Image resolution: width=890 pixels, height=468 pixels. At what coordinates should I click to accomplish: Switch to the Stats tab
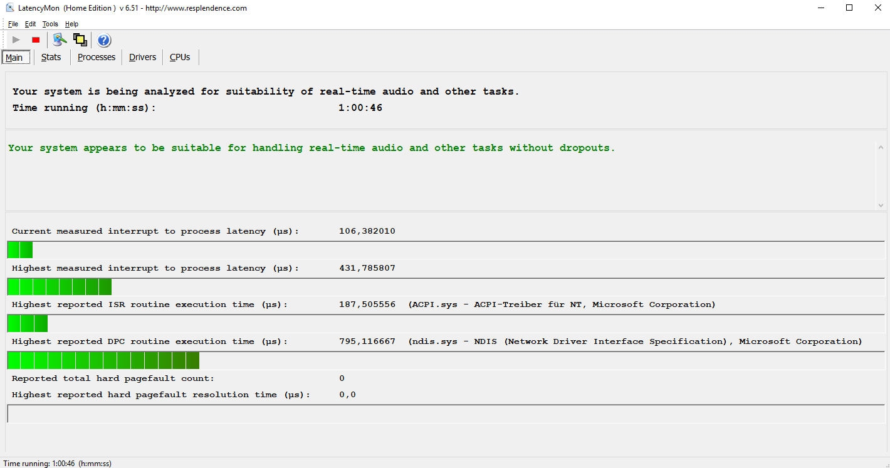click(51, 57)
